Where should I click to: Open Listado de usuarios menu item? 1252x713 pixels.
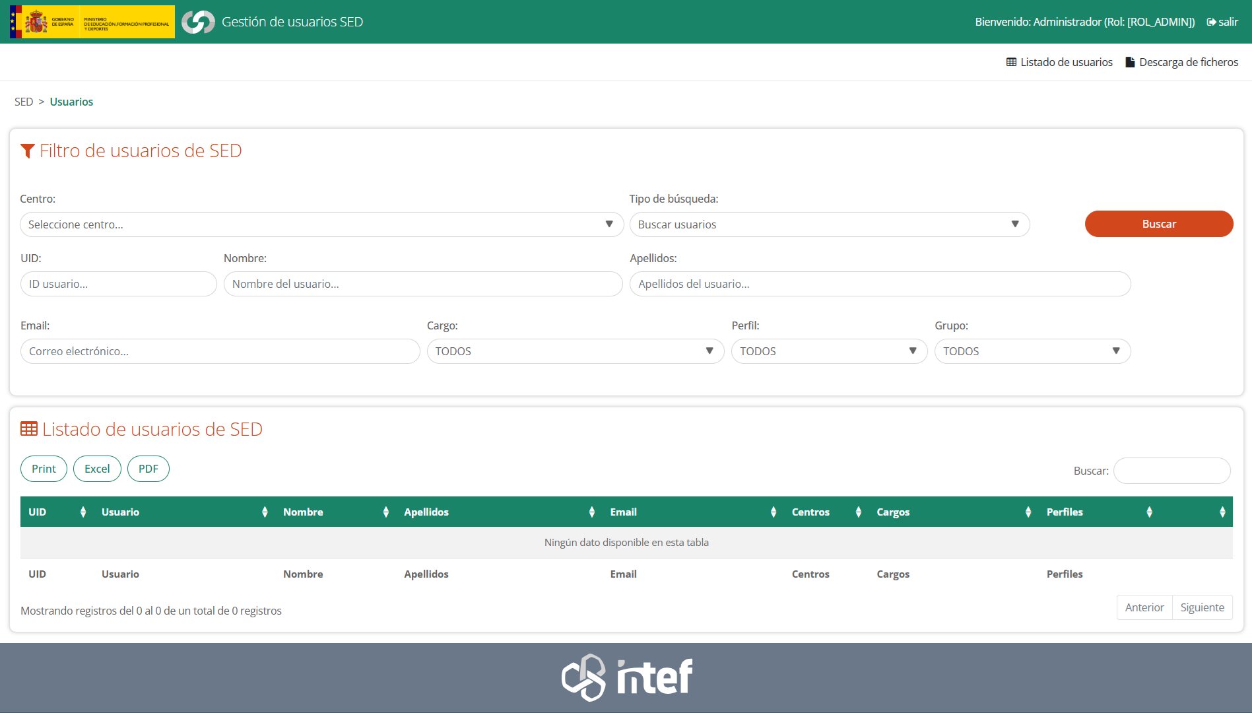pos(1059,62)
